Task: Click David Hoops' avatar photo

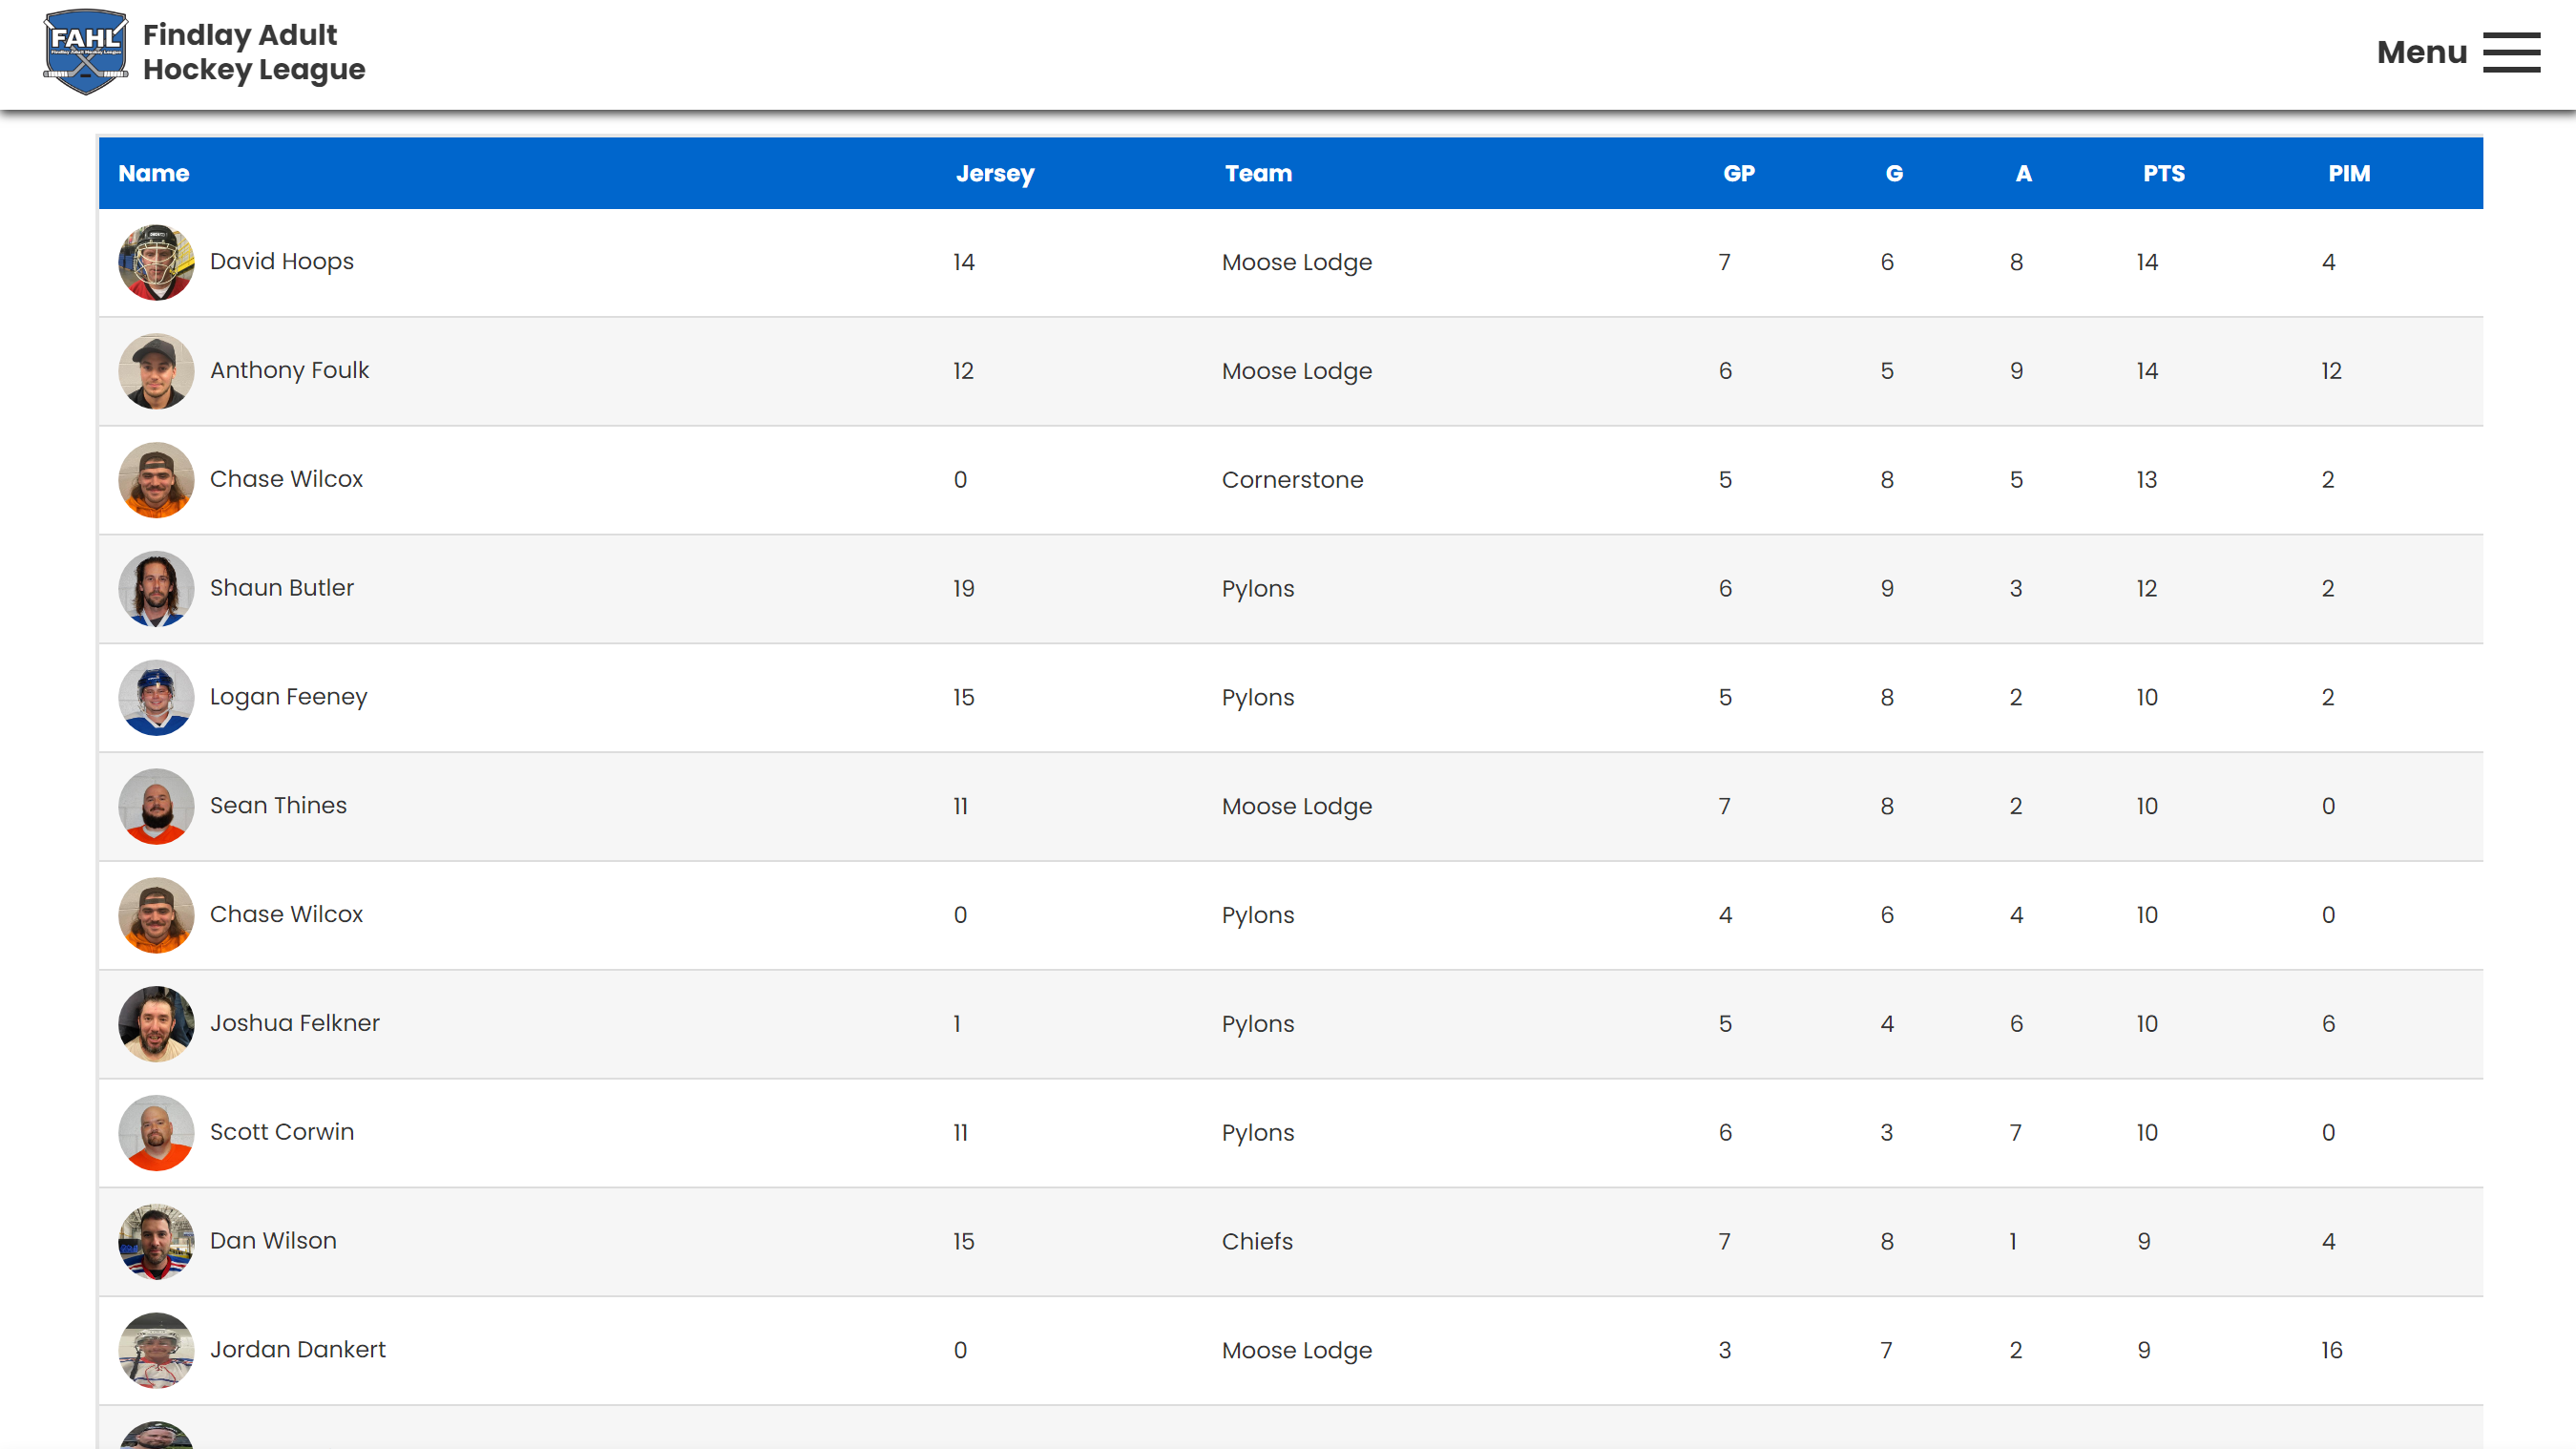Action: coord(156,262)
